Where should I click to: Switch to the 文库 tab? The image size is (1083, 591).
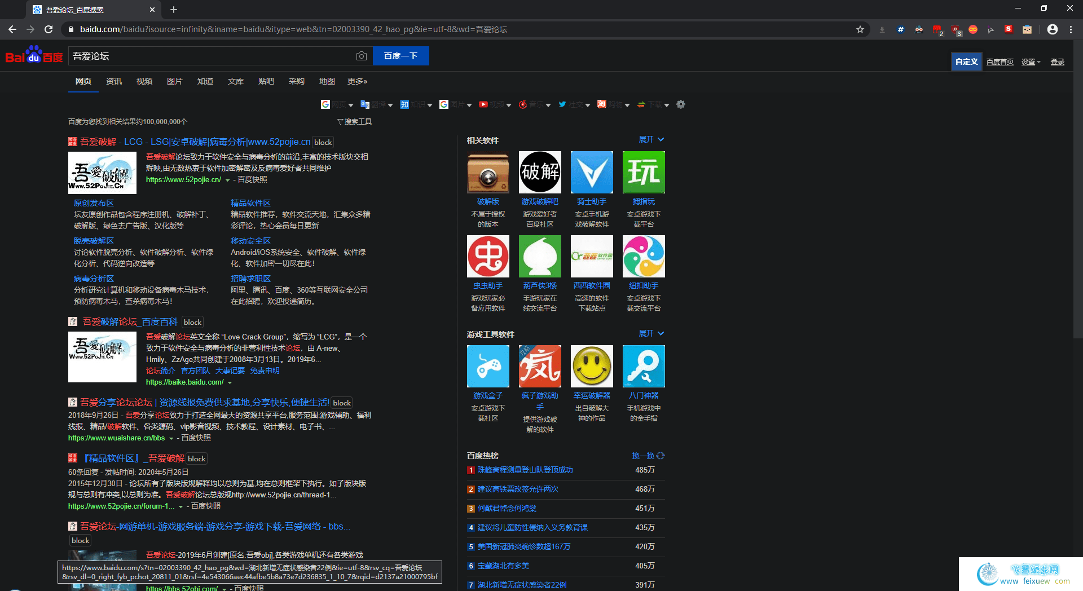(x=236, y=81)
